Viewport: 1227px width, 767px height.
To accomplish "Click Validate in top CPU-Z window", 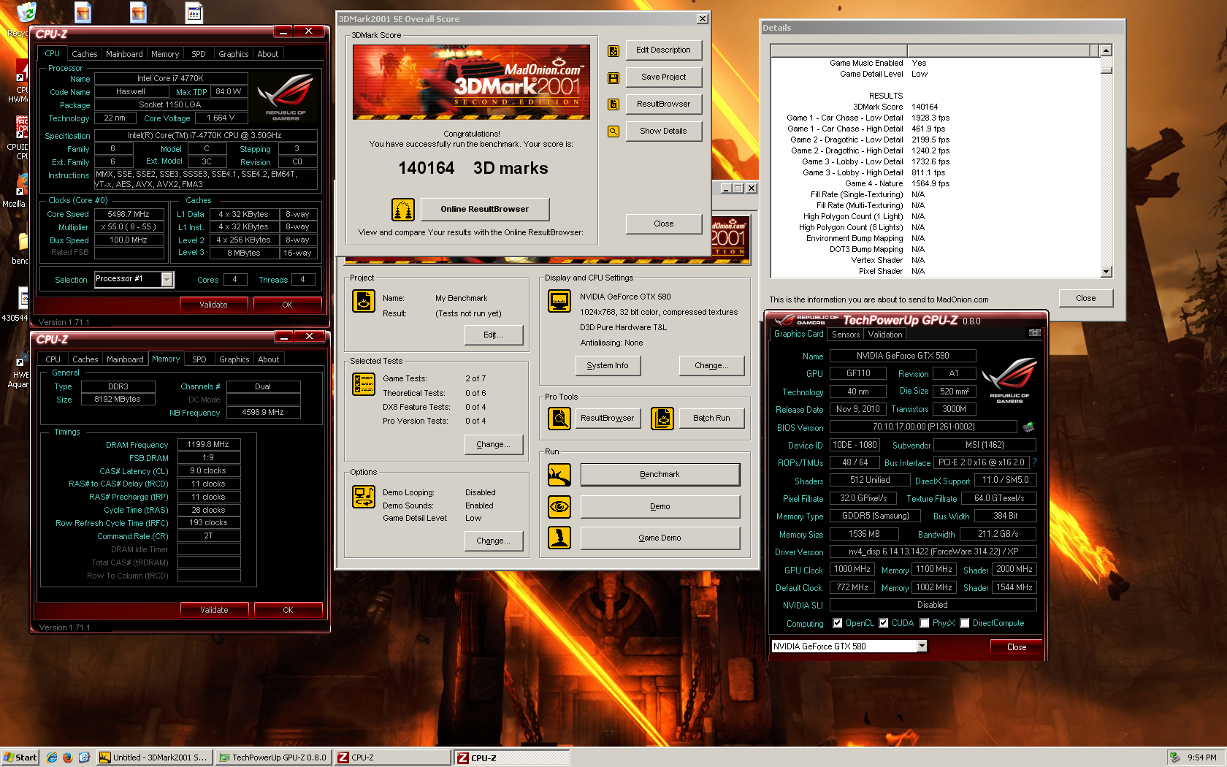I will pyautogui.click(x=214, y=305).
